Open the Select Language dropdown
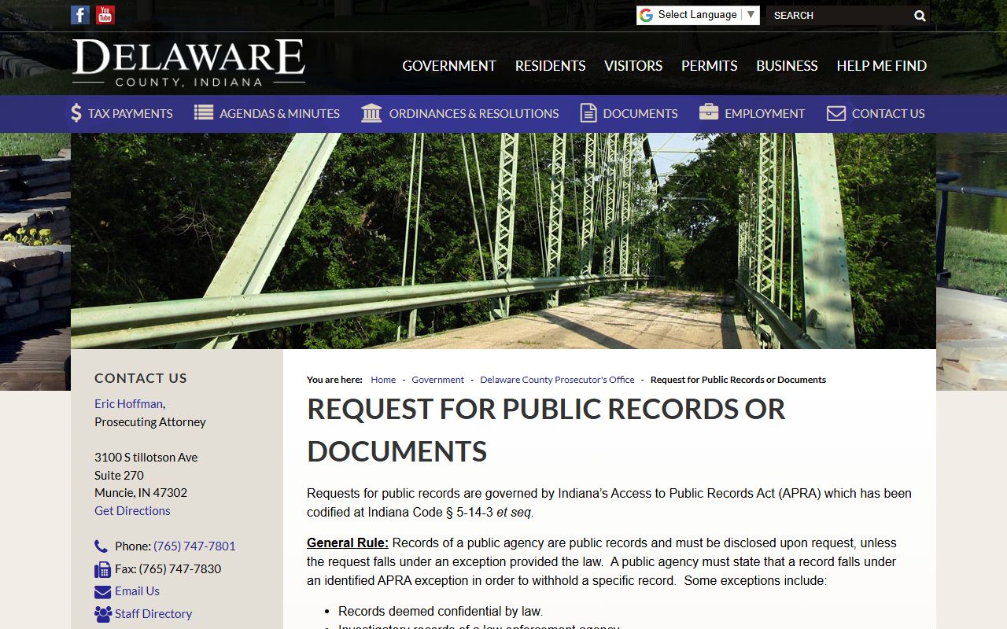1007x629 pixels. 698,15
